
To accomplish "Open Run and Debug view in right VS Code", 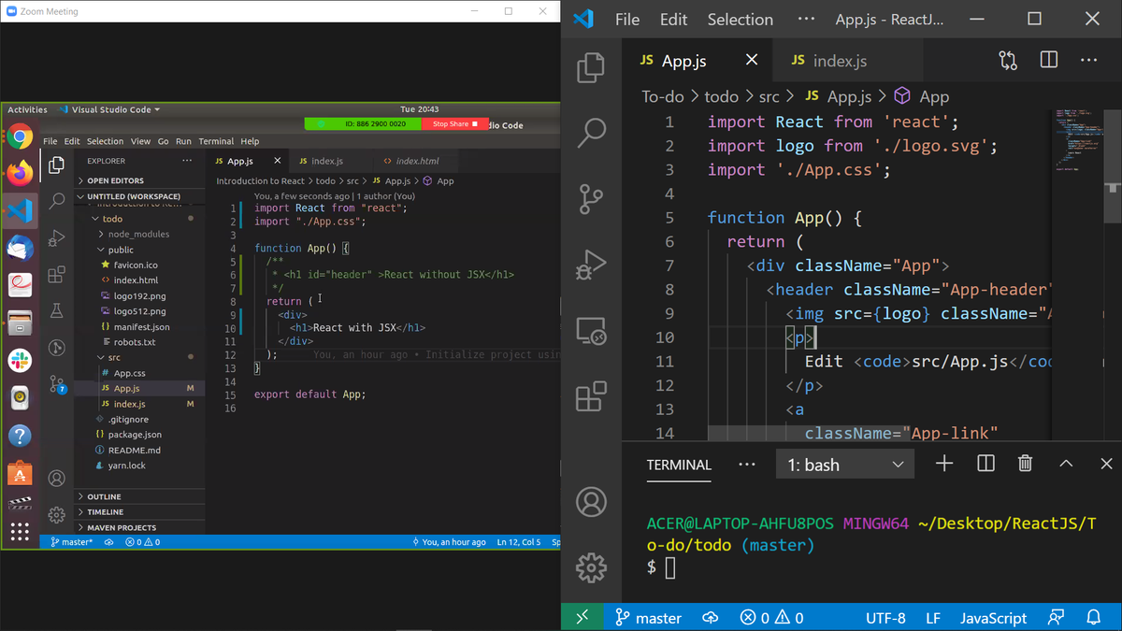I will click(591, 265).
